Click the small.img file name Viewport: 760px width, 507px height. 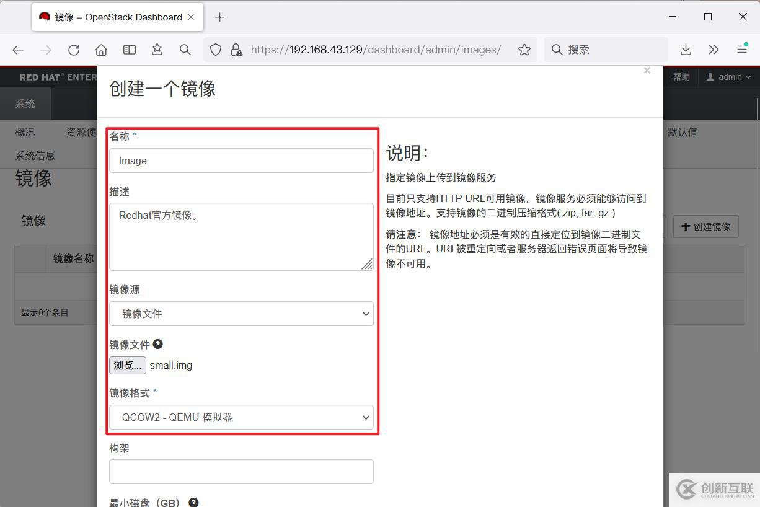point(171,365)
